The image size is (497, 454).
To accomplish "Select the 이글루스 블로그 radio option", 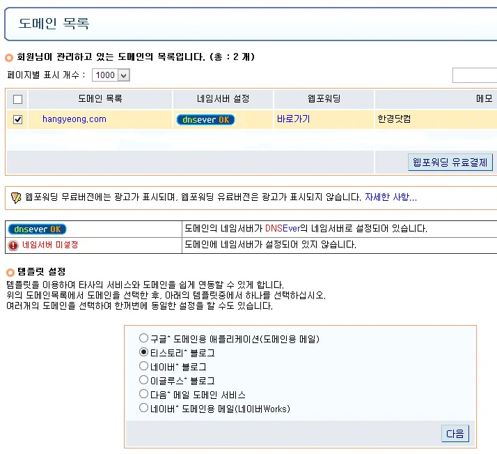I will [143, 379].
